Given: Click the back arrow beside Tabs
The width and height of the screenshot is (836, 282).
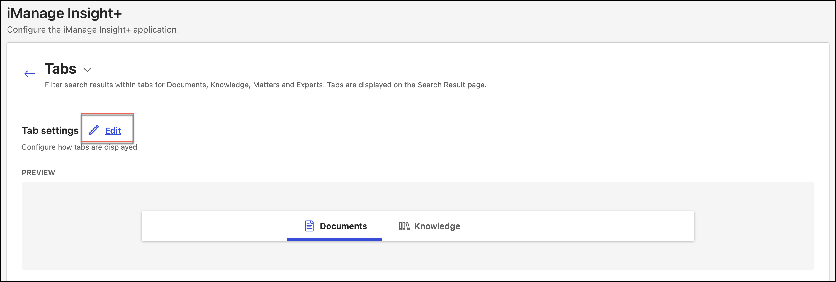Looking at the screenshot, I should click(x=30, y=74).
